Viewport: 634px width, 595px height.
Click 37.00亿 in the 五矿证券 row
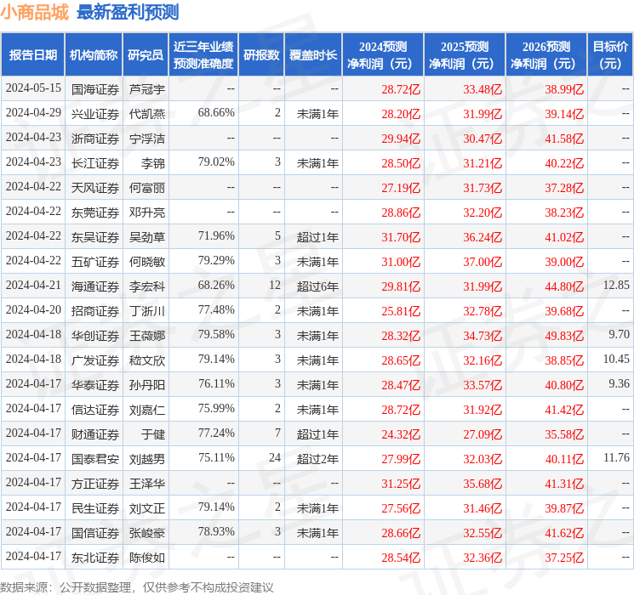tap(483, 262)
